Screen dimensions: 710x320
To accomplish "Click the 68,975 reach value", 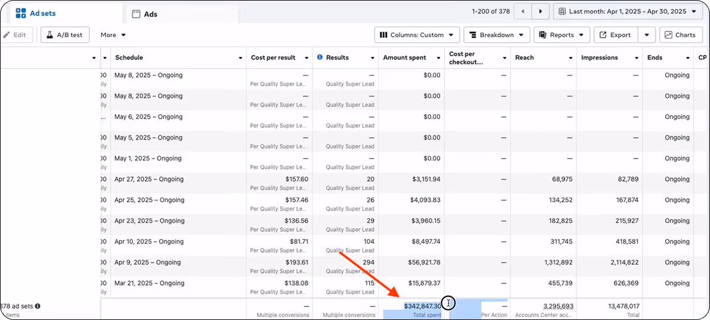I will click(x=562, y=179).
